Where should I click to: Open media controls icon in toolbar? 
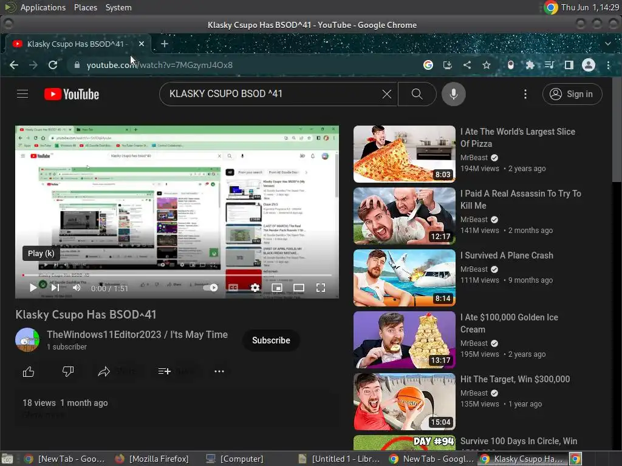click(549, 65)
